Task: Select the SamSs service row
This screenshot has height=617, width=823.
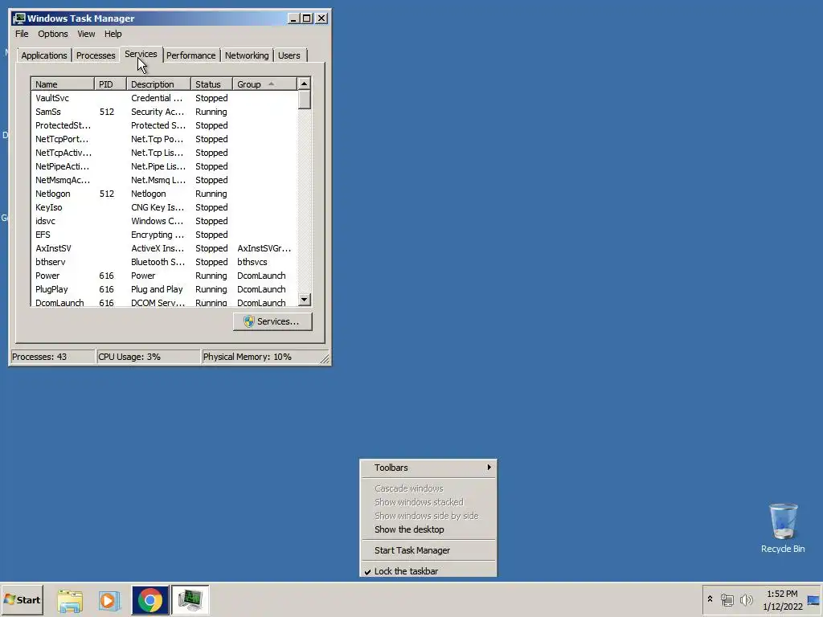Action: click(x=164, y=112)
